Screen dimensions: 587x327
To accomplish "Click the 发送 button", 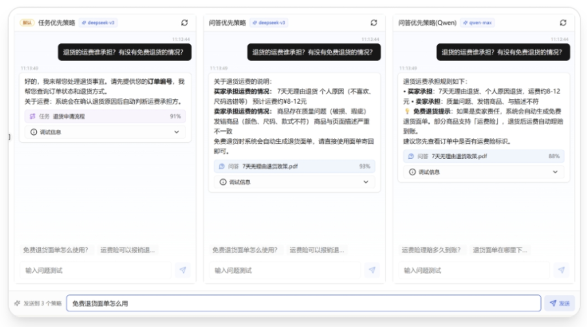I will [560, 303].
